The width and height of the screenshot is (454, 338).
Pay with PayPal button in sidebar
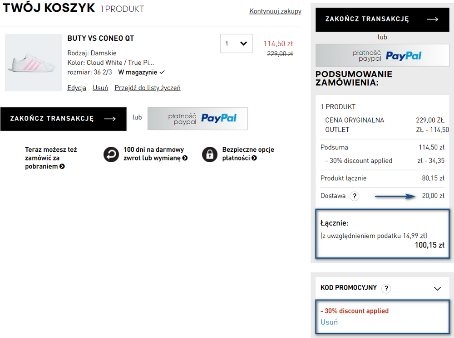coord(382,55)
